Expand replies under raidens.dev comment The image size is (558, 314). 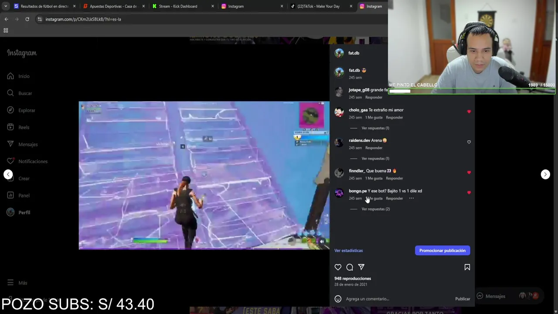(375, 159)
